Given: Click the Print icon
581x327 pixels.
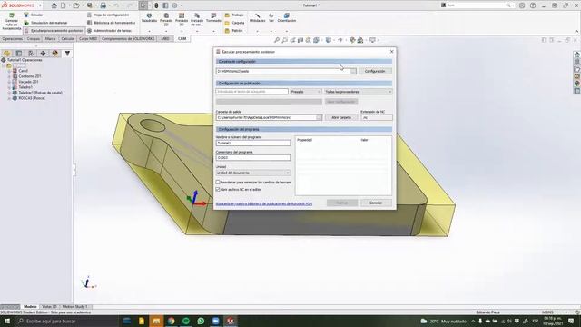Looking at the screenshot, I should [x=103, y=5].
